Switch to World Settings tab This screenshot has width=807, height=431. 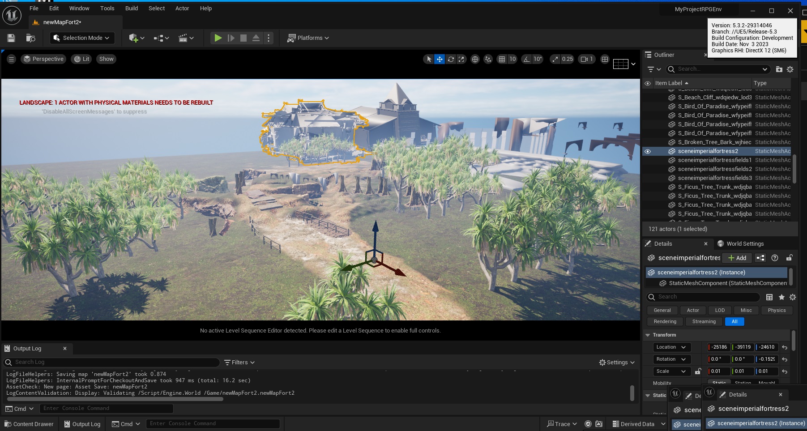[x=740, y=243]
